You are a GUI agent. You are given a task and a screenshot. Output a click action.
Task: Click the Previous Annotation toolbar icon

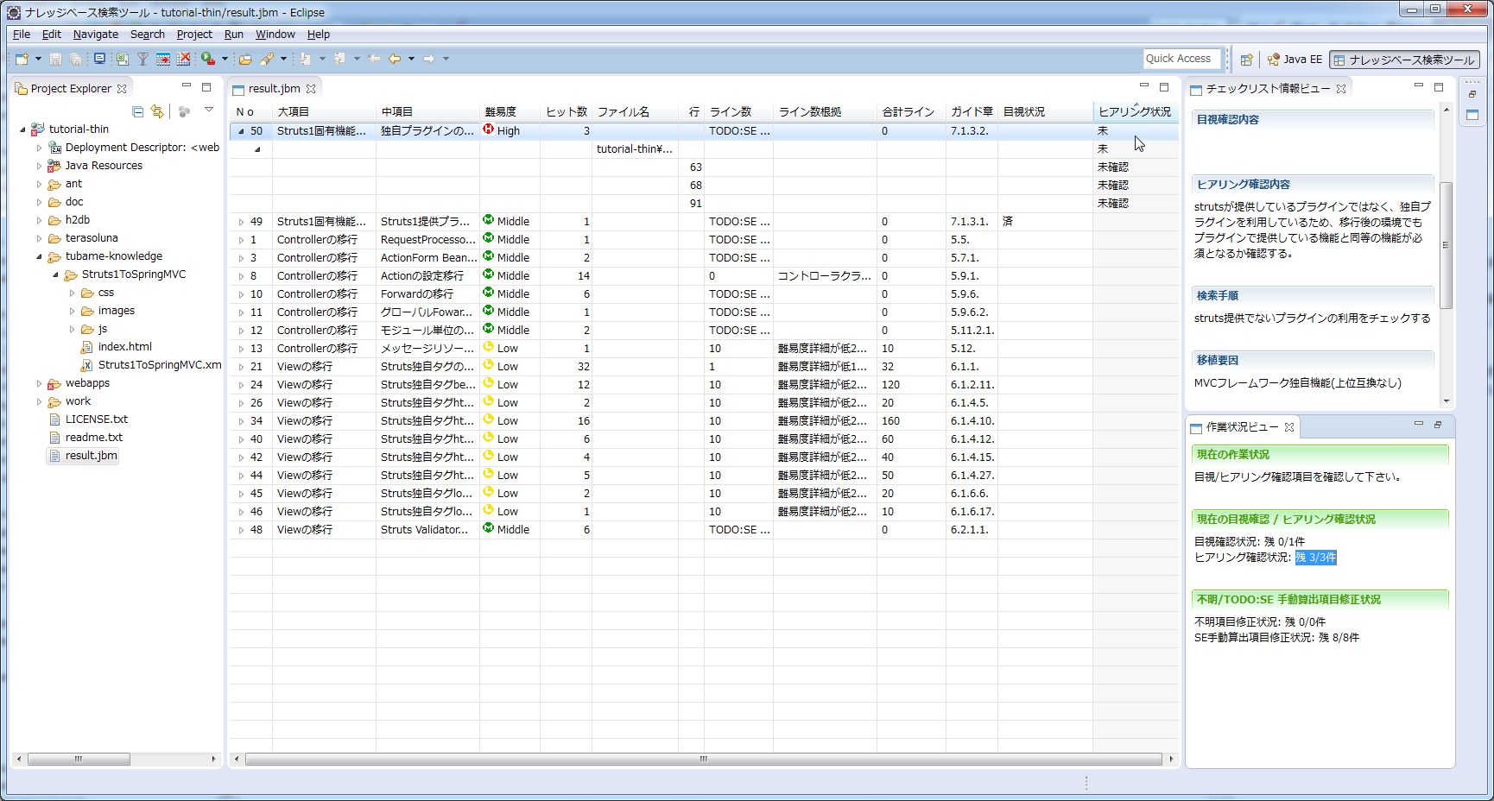pos(340,59)
